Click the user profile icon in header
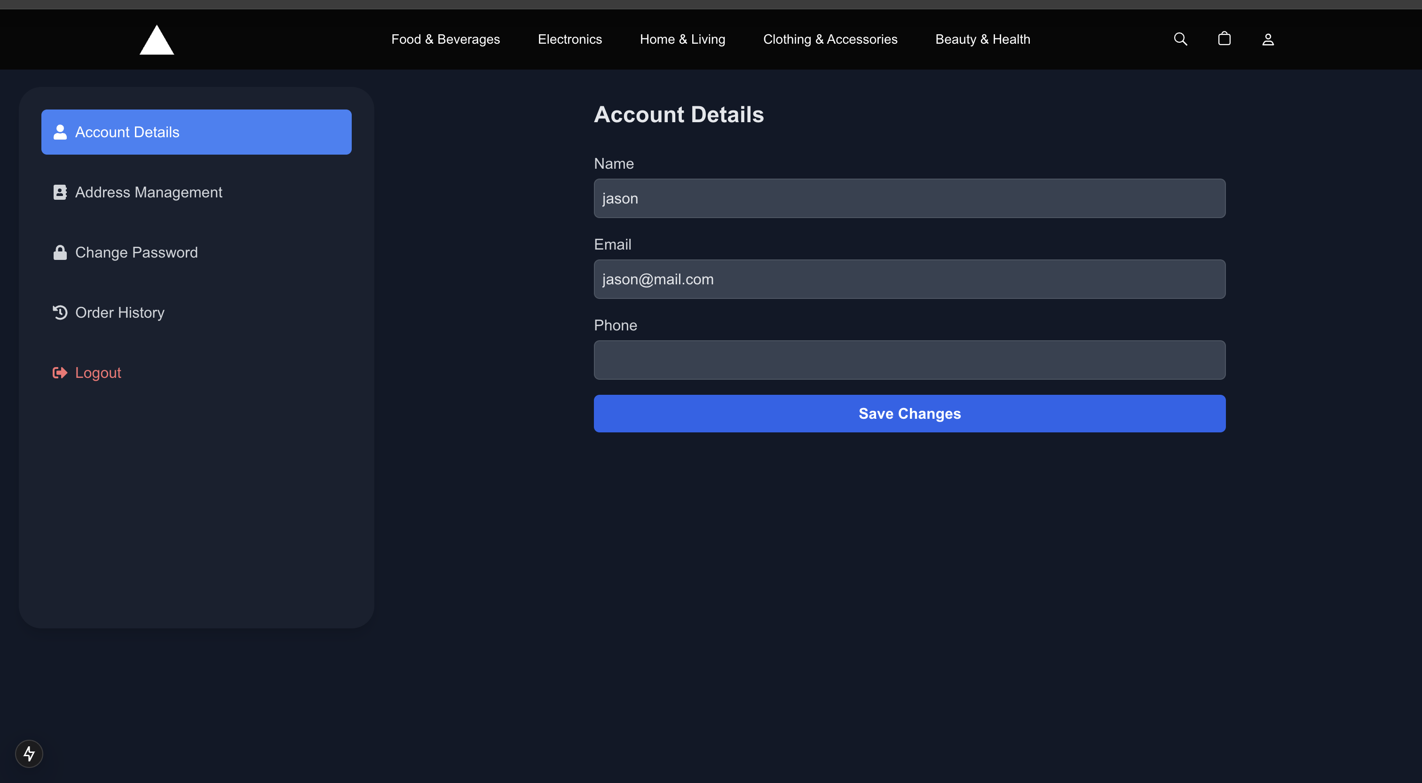 (x=1268, y=39)
